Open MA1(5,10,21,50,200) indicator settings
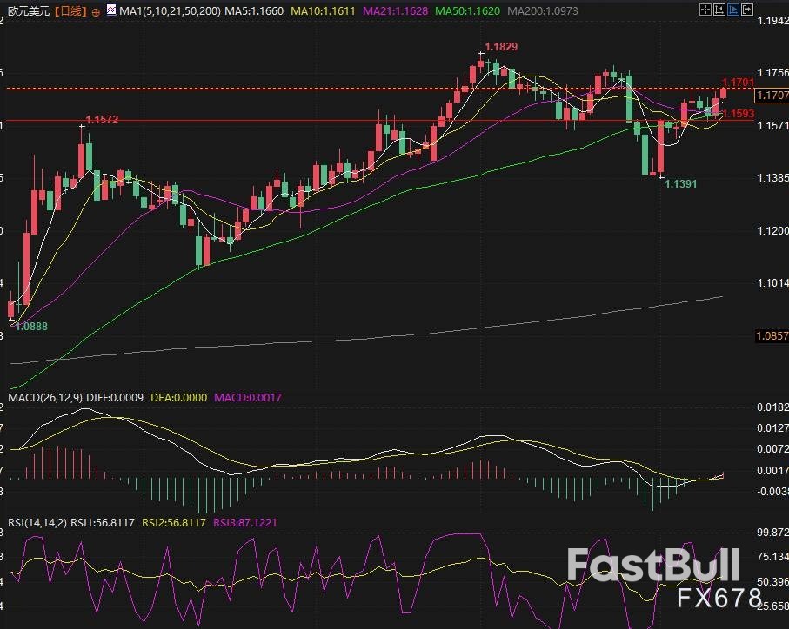The width and height of the screenshot is (789, 629). click(171, 12)
